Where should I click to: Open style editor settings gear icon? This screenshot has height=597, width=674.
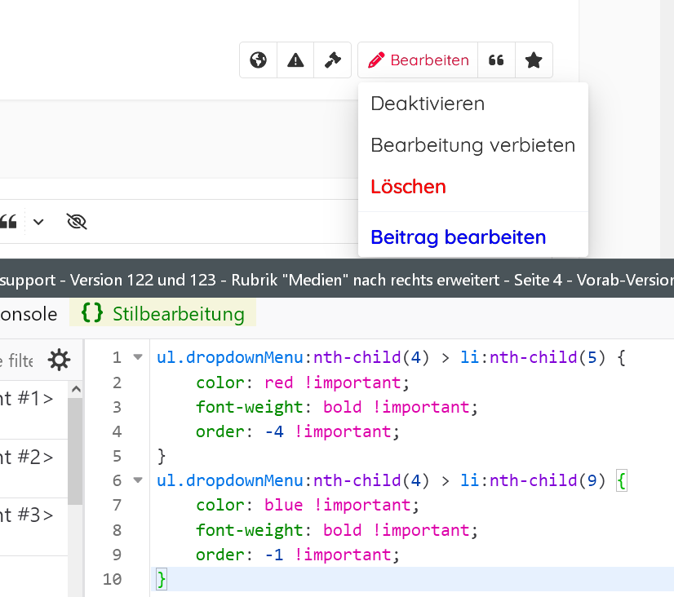click(x=59, y=360)
